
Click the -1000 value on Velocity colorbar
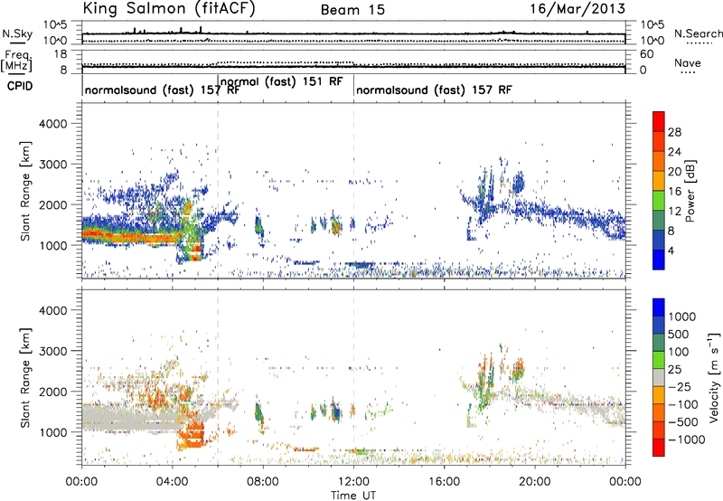pyautogui.click(x=687, y=440)
